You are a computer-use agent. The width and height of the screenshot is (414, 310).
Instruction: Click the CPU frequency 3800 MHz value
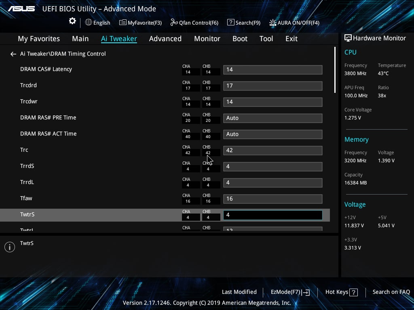click(x=355, y=73)
